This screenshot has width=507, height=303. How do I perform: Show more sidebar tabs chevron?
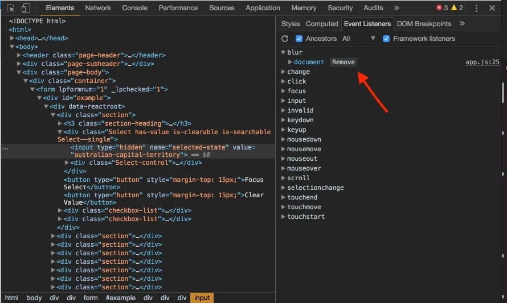coord(462,23)
